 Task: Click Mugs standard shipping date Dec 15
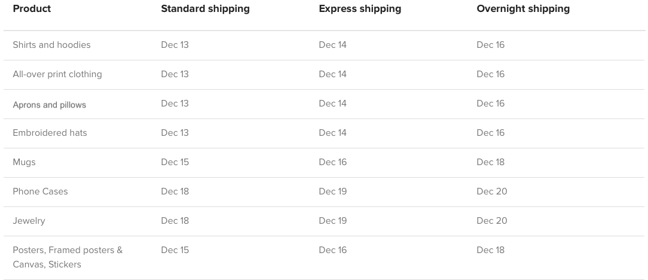[175, 162]
